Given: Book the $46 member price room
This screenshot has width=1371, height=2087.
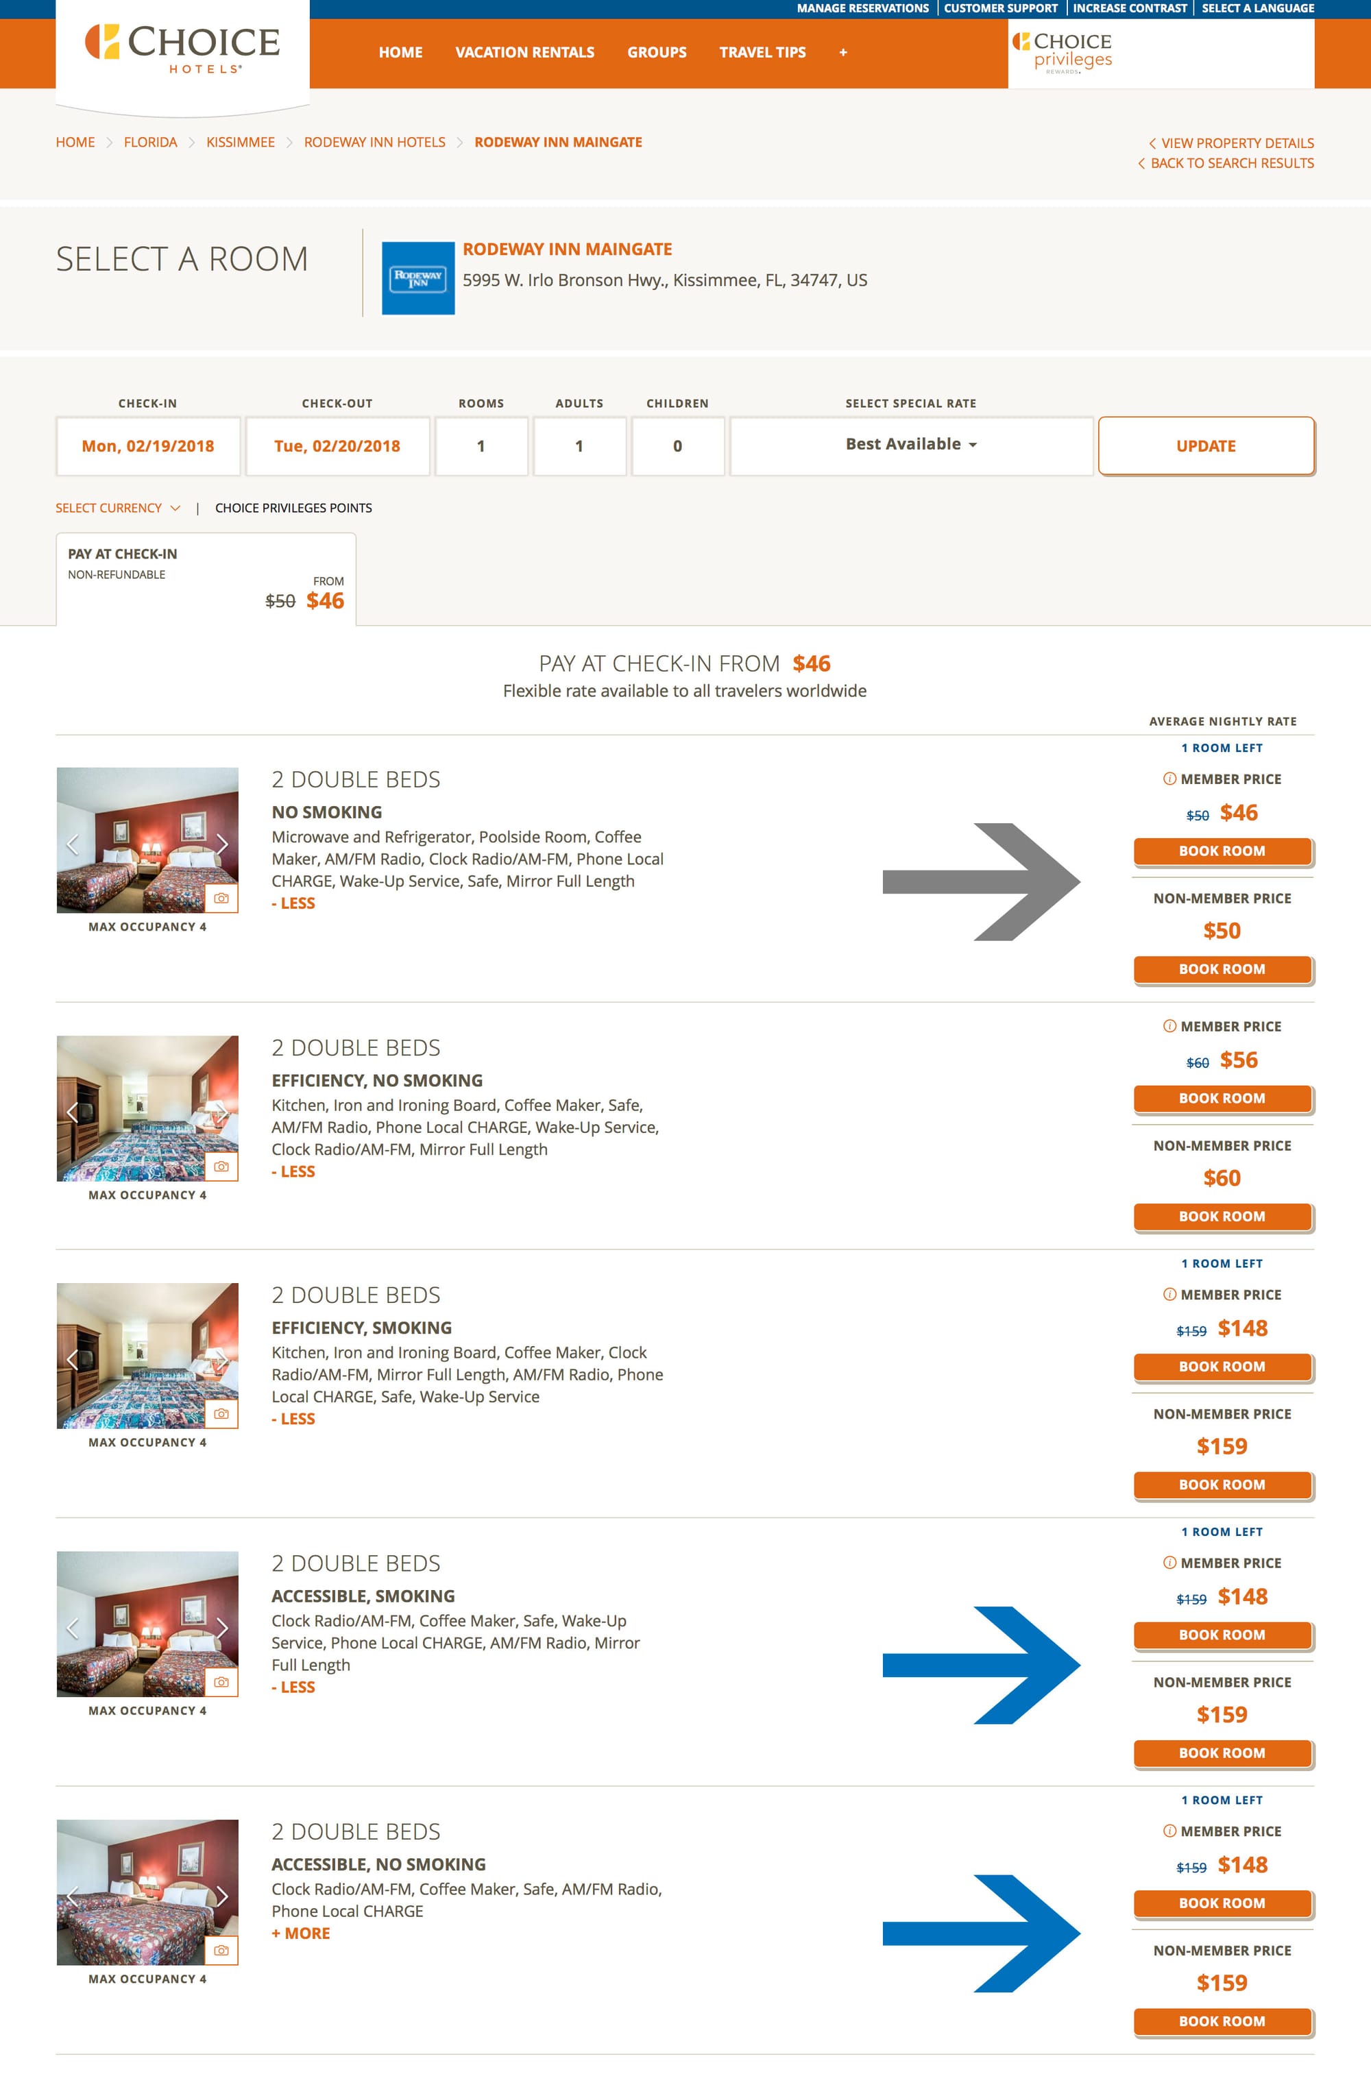Looking at the screenshot, I should click(1222, 851).
